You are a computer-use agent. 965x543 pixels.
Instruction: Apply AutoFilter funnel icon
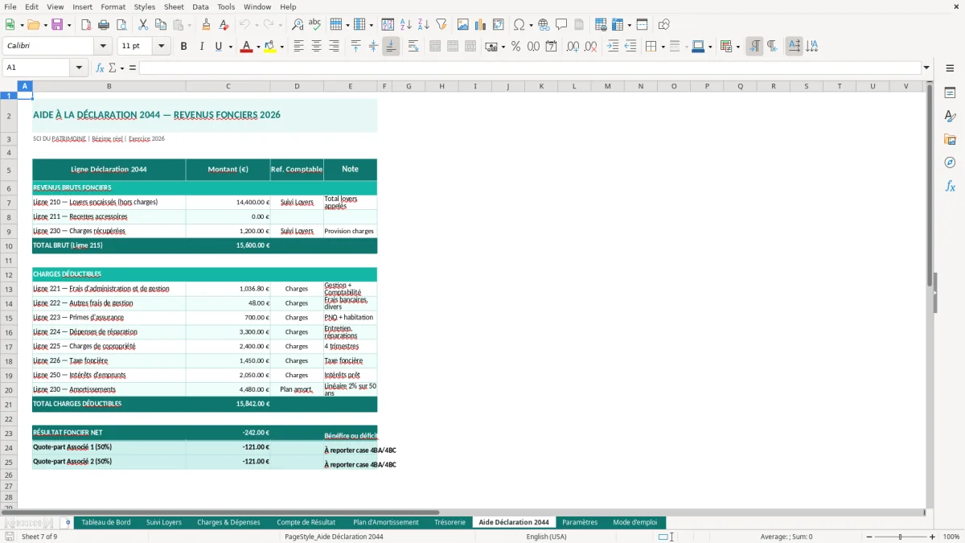[x=441, y=25]
